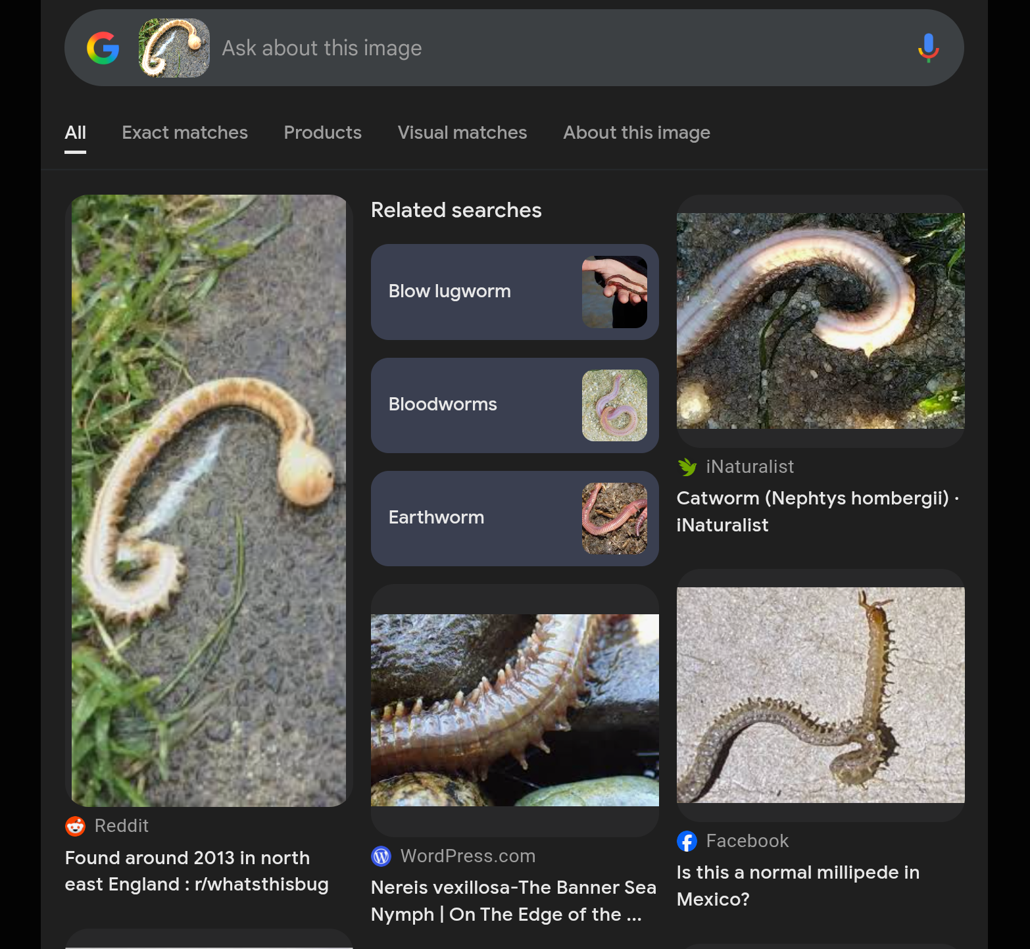Tap the microphone voice search icon
The width and height of the screenshot is (1030, 949).
pyautogui.click(x=928, y=48)
